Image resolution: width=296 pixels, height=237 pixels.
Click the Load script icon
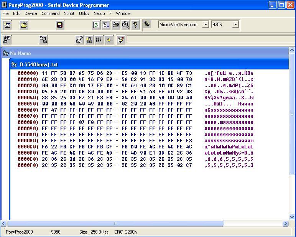[106, 25]
